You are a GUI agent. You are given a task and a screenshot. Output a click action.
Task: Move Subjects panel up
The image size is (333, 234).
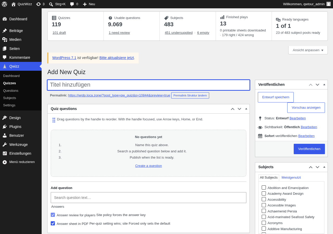311,167
